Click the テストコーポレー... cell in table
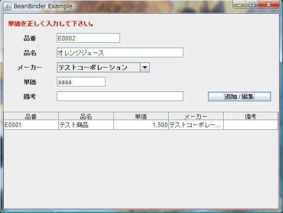This screenshot has width=283, height=213. click(x=196, y=125)
